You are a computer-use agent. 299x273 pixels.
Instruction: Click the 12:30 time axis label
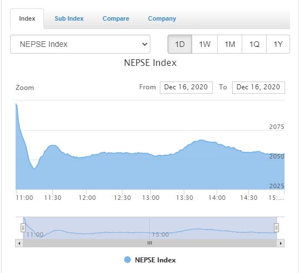122,198
